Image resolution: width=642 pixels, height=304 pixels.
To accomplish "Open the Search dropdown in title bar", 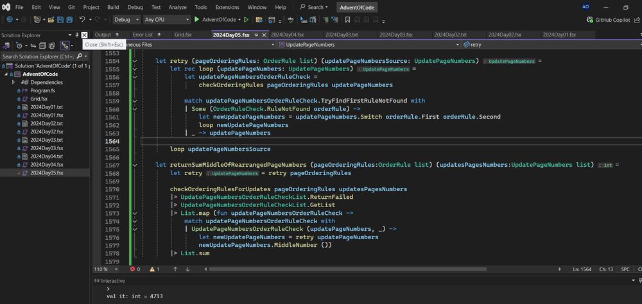I will coord(314,7).
